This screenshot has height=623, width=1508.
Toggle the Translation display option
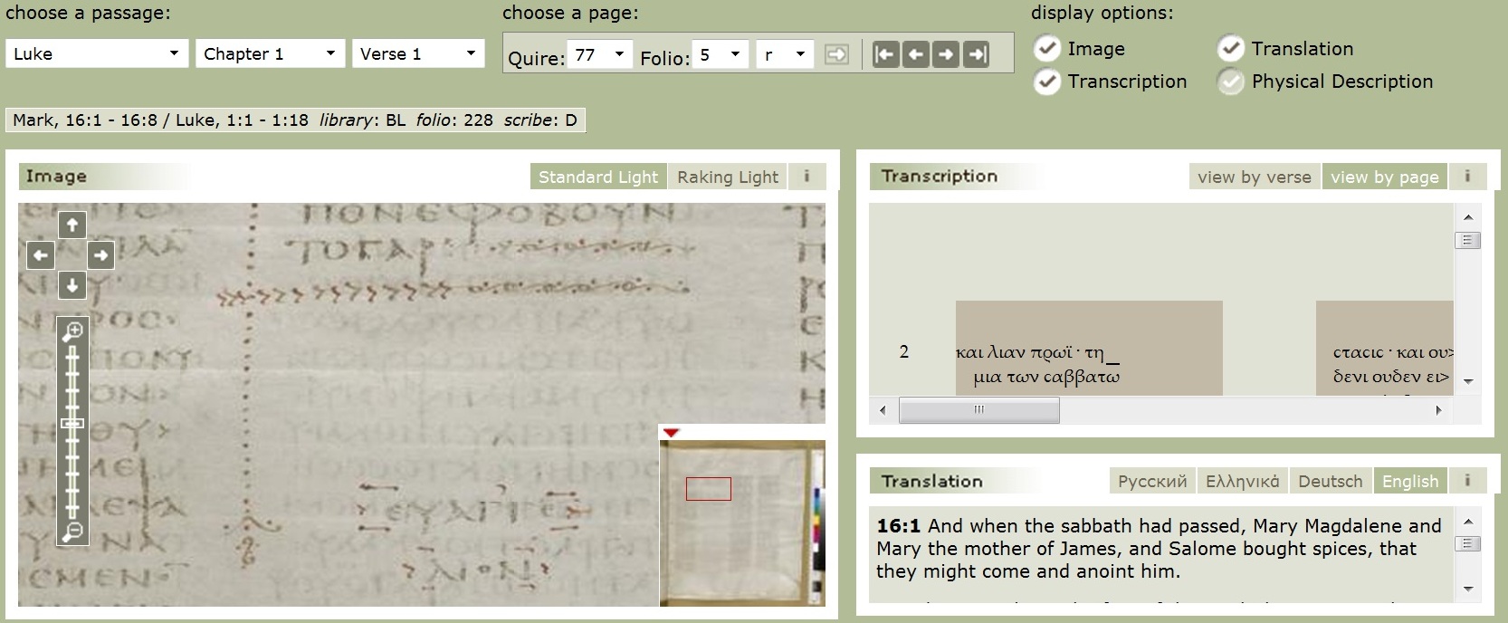pyautogui.click(x=1231, y=49)
